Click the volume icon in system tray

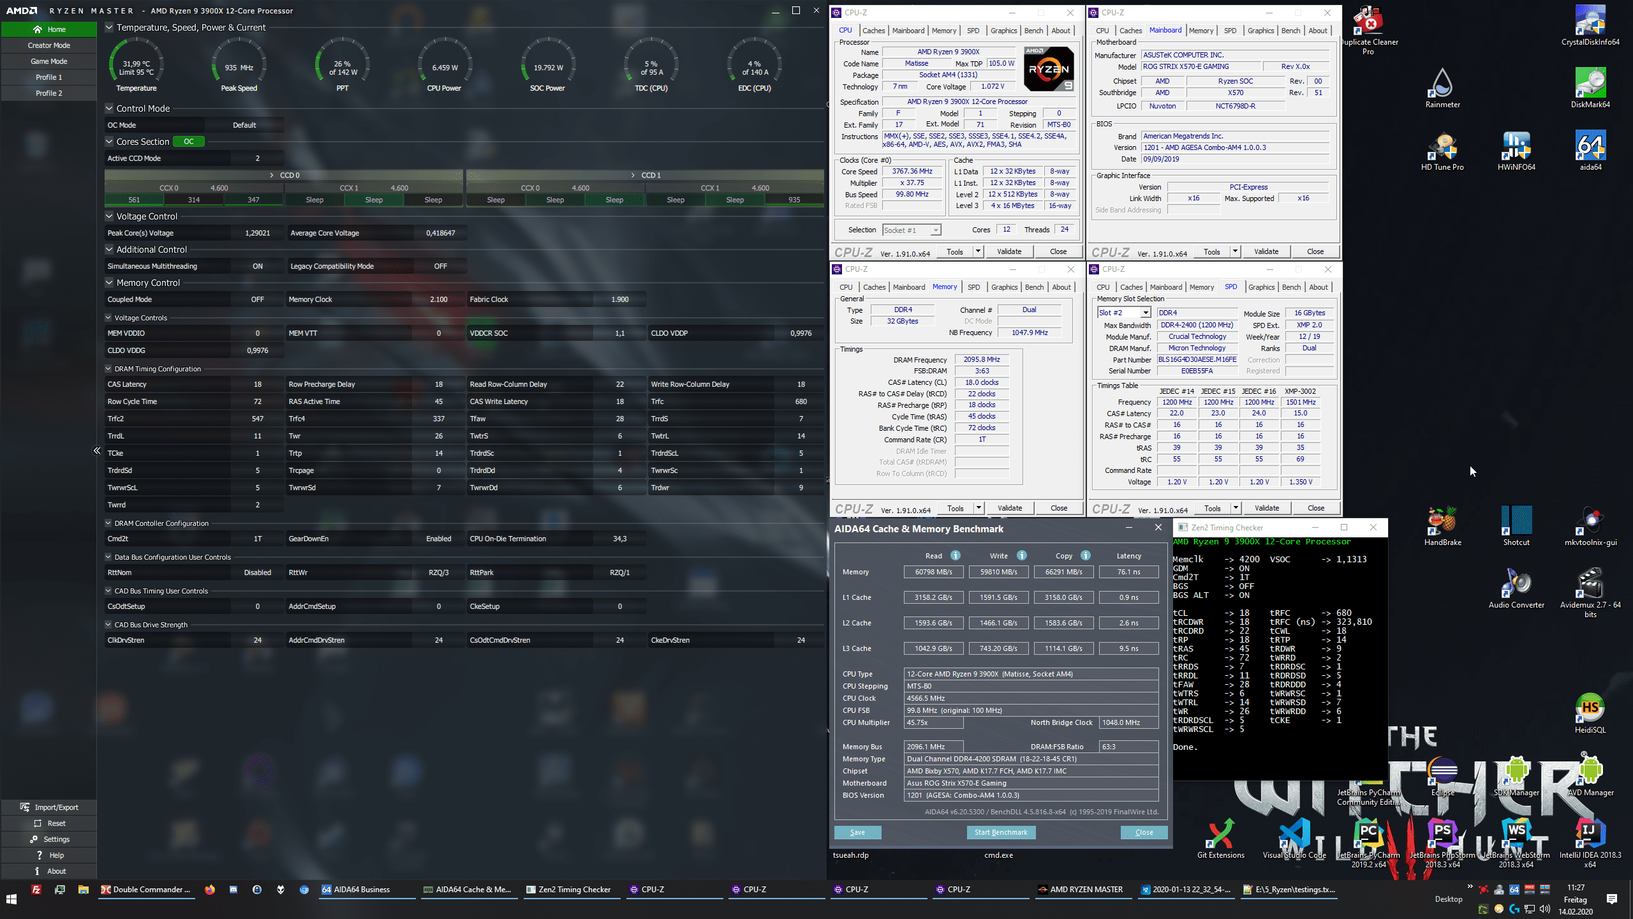[1544, 908]
